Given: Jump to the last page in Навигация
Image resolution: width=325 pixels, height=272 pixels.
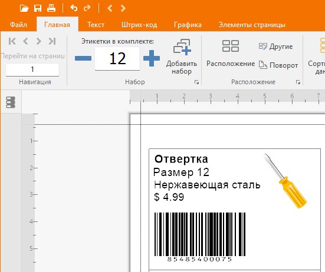Looking at the screenshot, I should tap(52, 41).
